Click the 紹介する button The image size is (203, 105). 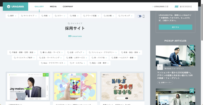pyautogui.click(x=175, y=27)
